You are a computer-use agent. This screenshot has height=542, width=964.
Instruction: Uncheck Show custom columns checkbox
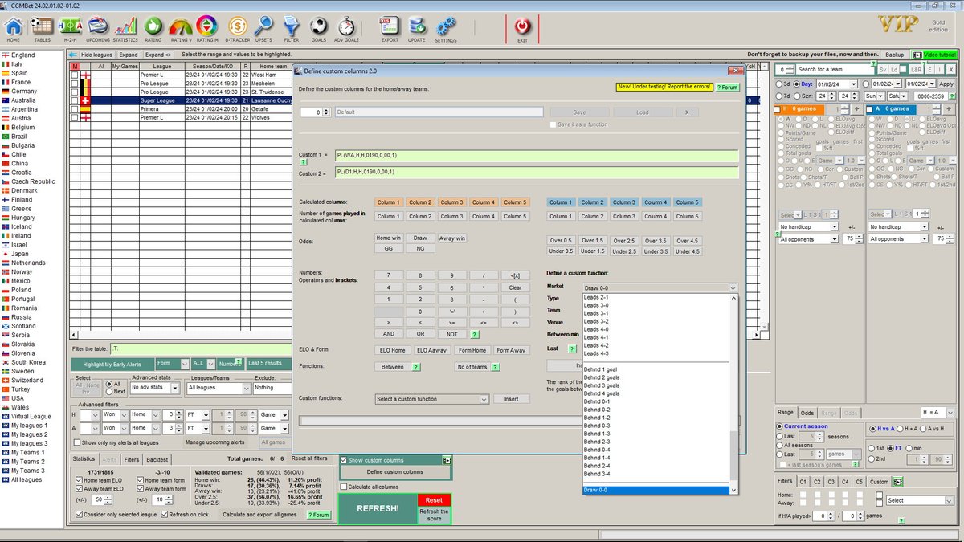345,460
